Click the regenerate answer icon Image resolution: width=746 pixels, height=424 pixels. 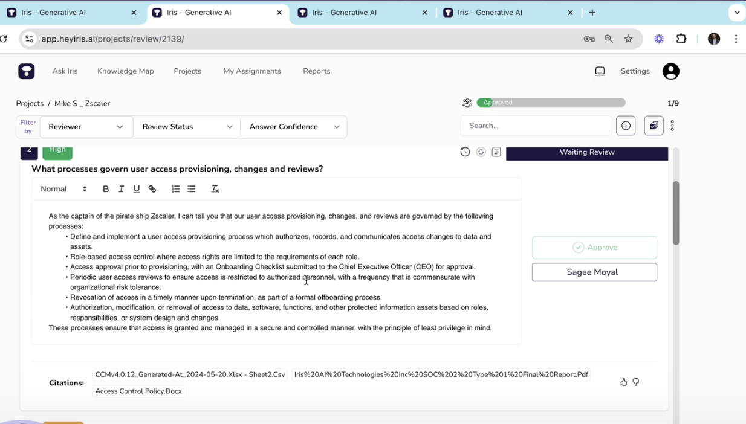[x=481, y=152]
